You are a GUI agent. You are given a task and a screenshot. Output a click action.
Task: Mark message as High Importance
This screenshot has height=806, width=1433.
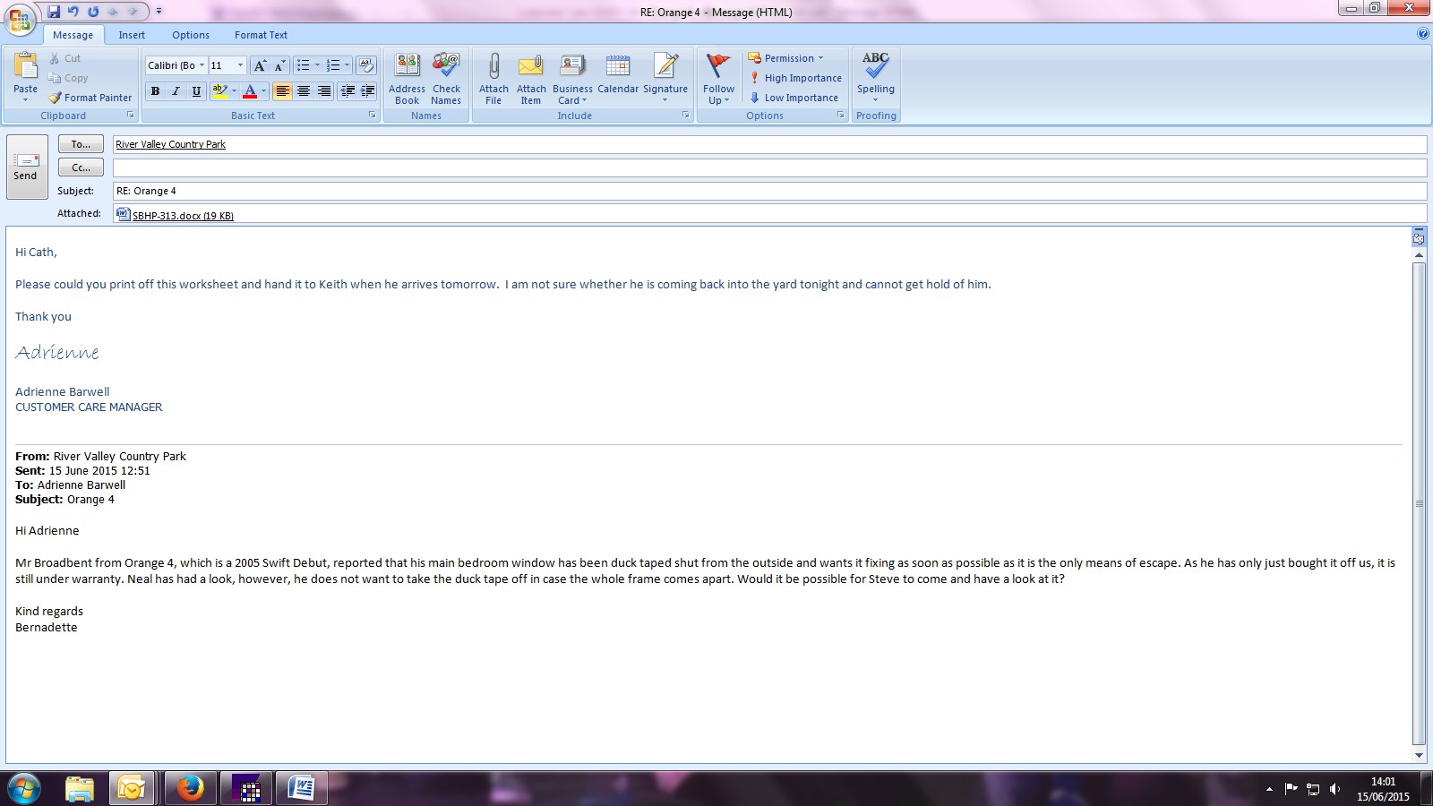coord(795,78)
